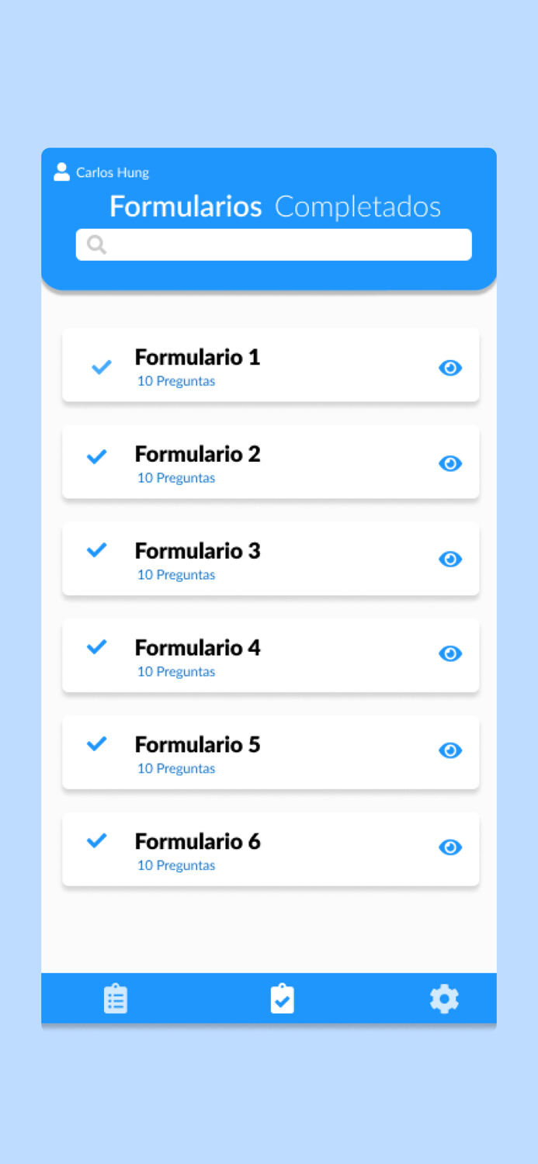Screen dimensions: 538x1164
Task: Click 10 Preguntas below Formulario 6
Action: [175, 864]
